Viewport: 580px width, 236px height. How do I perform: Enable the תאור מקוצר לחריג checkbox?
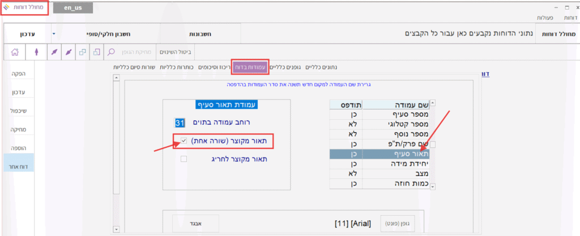184,159
